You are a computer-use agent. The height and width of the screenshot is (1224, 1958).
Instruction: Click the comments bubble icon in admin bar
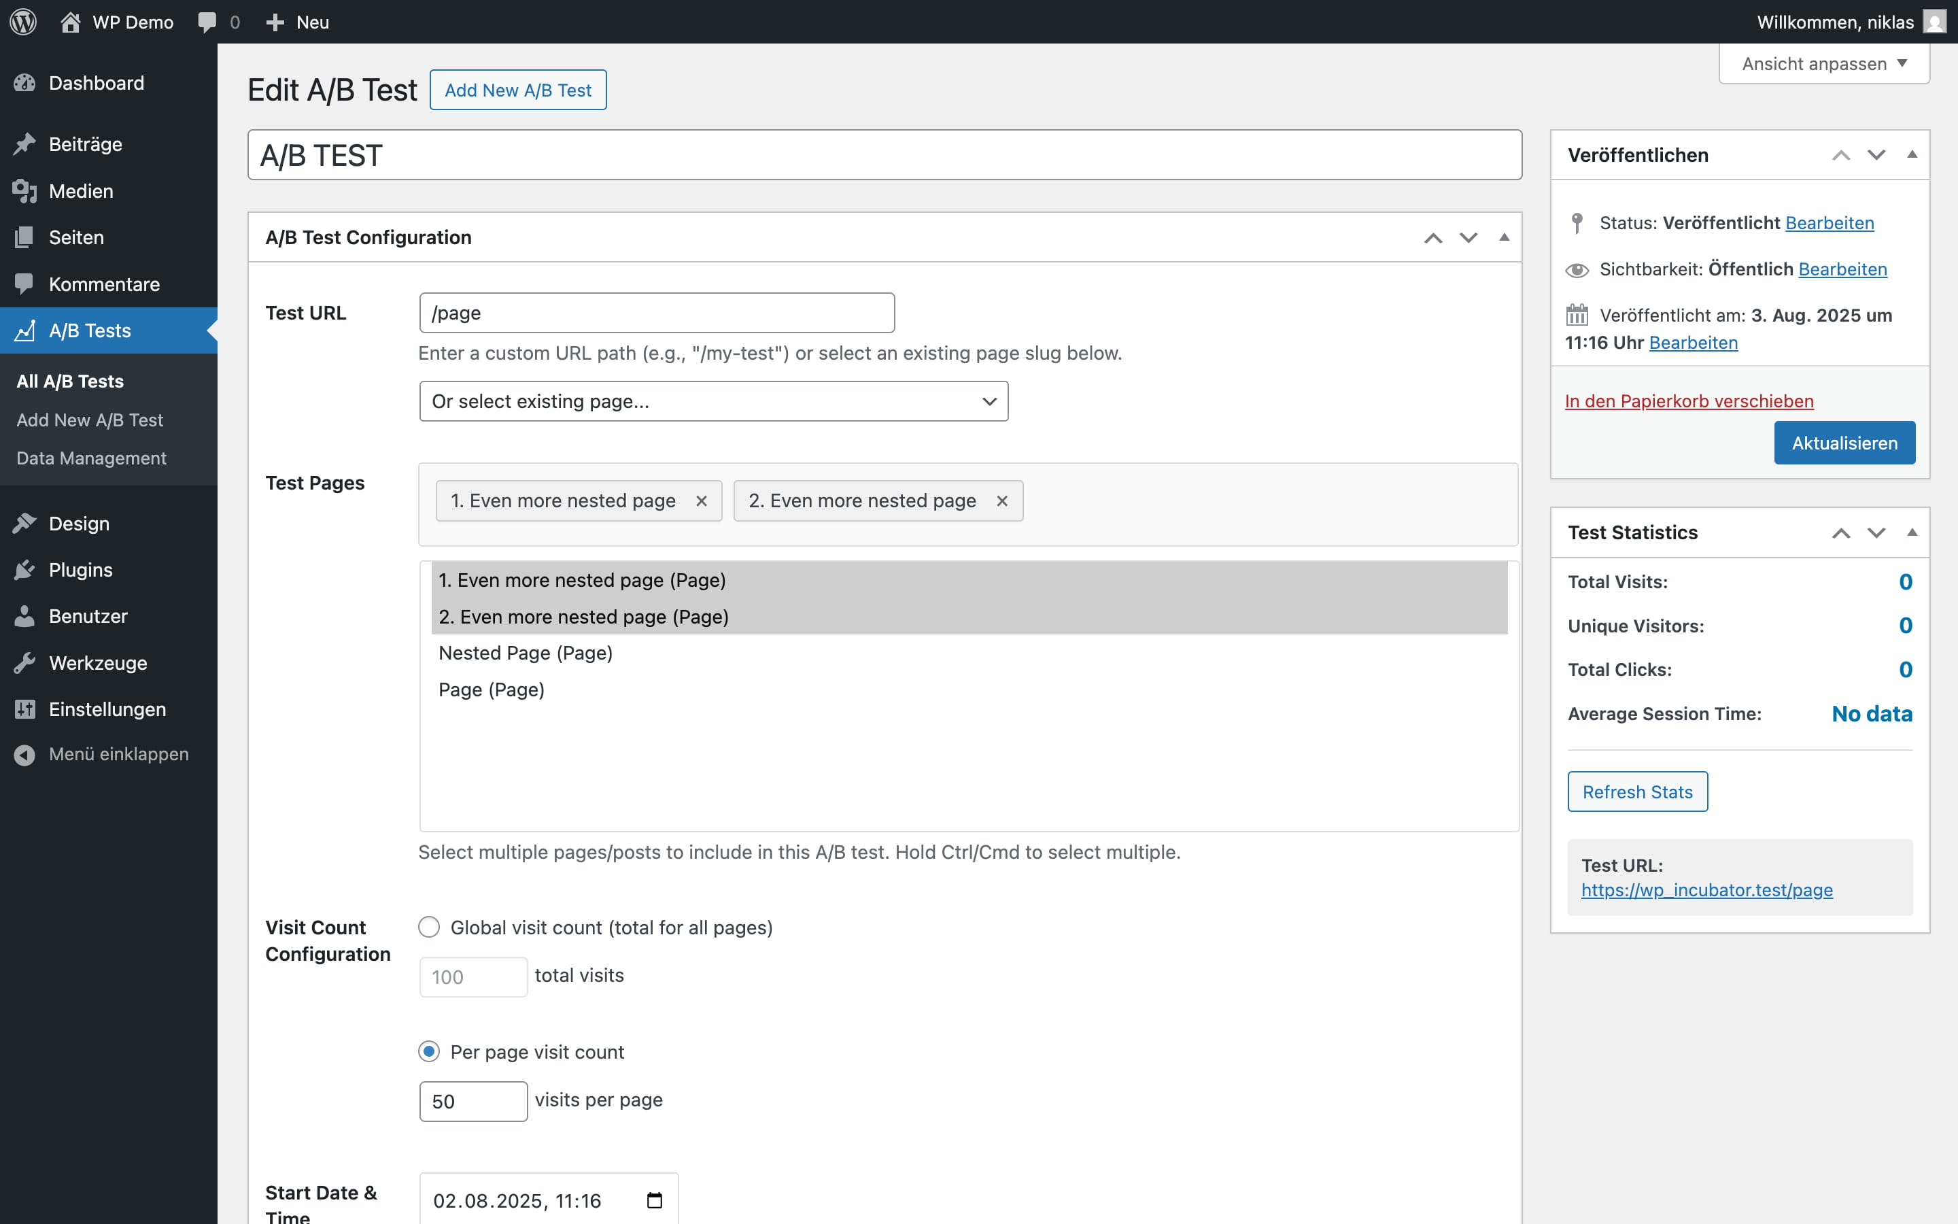[x=207, y=22]
